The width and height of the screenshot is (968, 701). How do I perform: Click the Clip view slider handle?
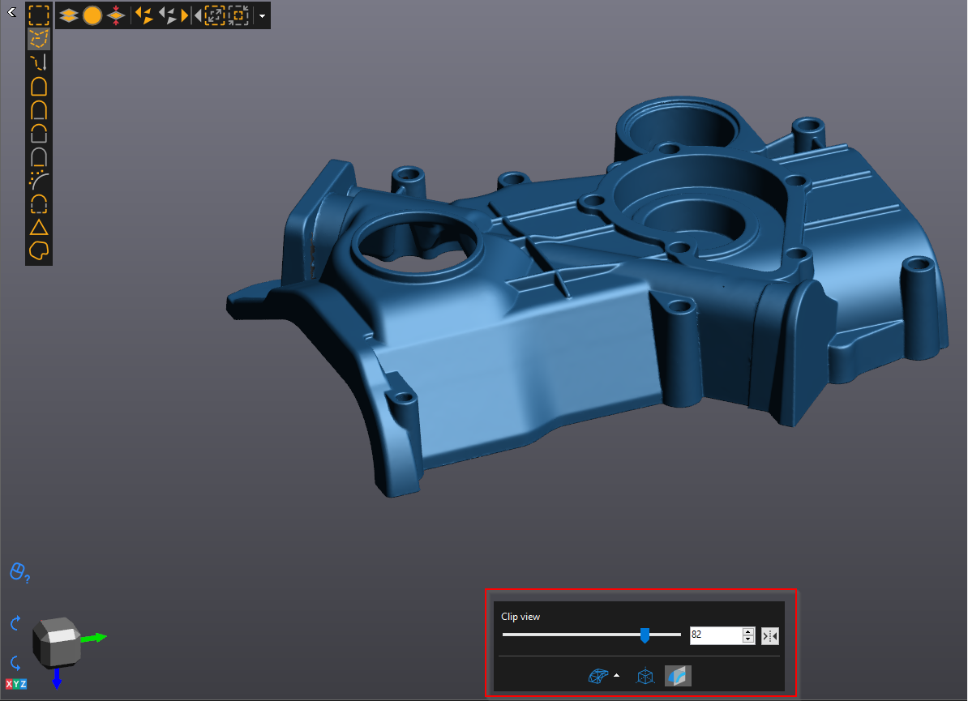[x=645, y=635]
